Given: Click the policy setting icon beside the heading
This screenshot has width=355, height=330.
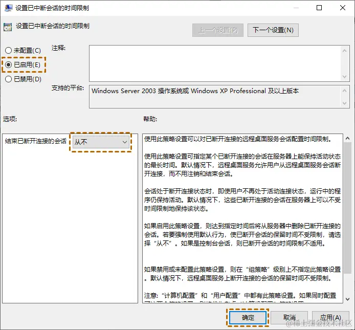Looking at the screenshot, I should [8, 27].
